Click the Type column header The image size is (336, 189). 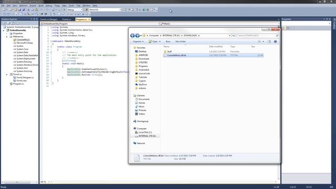[x=233, y=47]
